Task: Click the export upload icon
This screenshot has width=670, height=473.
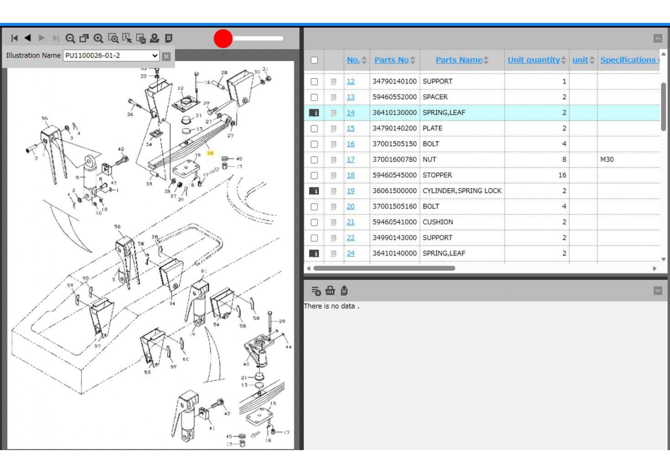Action: [x=344, y=291]
